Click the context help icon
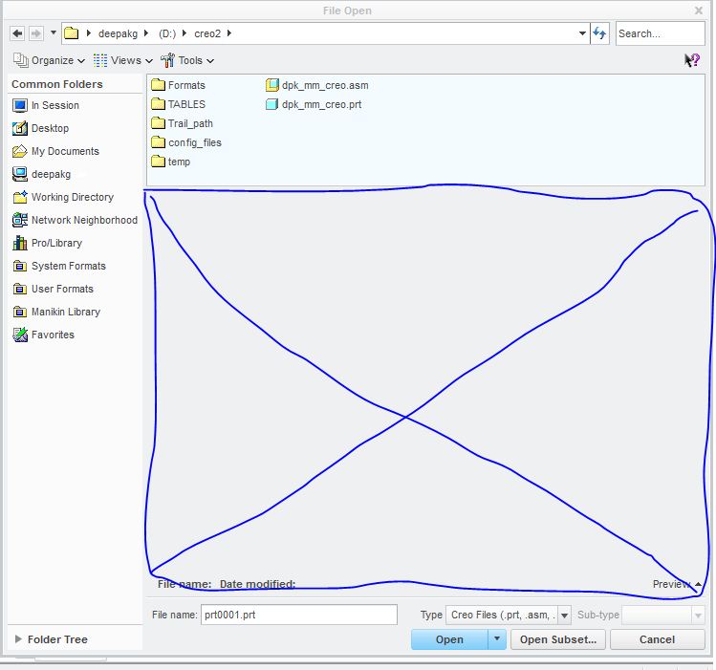 692,60
